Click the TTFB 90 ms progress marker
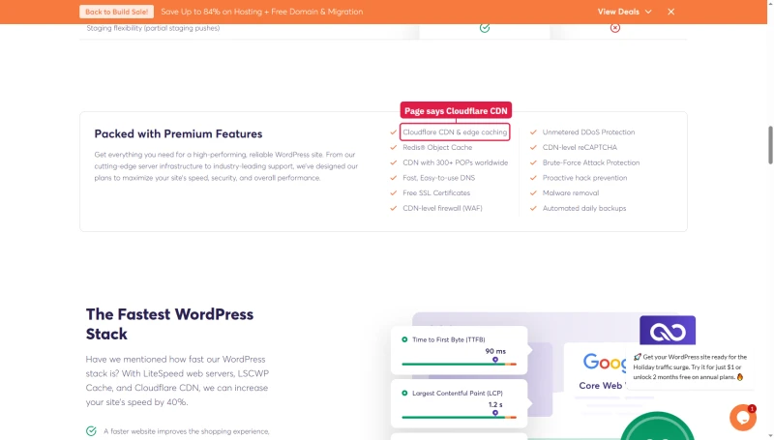The height and width of the screenshot is (440, 774). pyautogui.click(x=495, y=360)
